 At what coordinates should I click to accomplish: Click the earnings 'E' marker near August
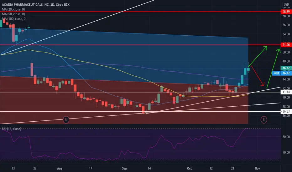click(x=66, y=119)
